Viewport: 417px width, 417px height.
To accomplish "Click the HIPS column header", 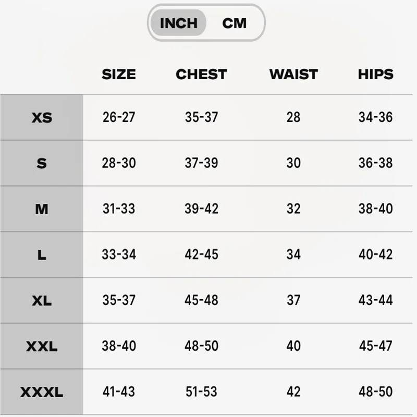I will pyautogui.click(x=375, y=75).
